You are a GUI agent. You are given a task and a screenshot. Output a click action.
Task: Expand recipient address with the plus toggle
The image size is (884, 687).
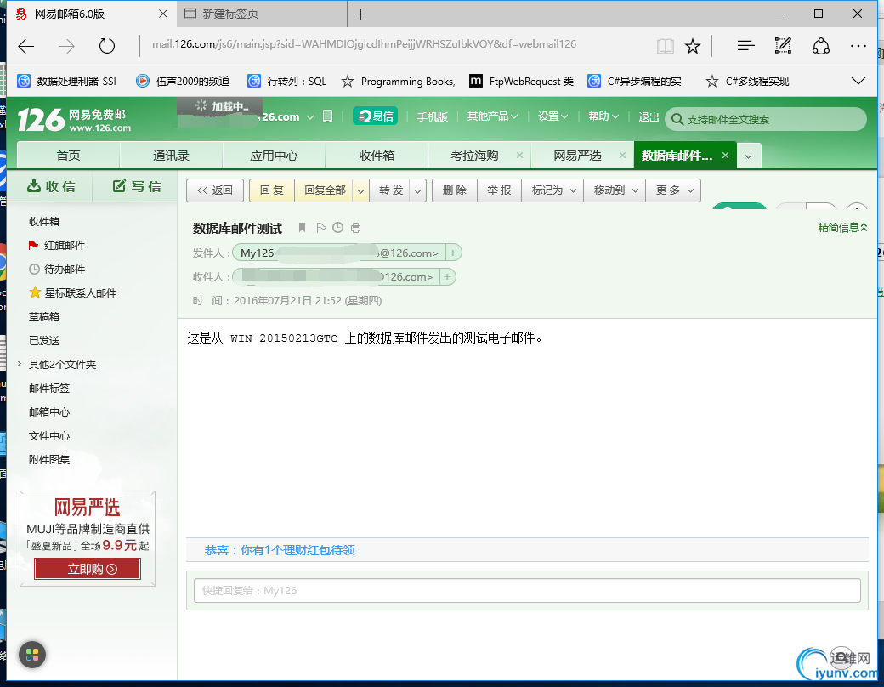coord(449,276)
